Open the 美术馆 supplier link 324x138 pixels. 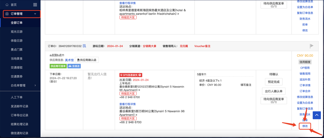69,60
